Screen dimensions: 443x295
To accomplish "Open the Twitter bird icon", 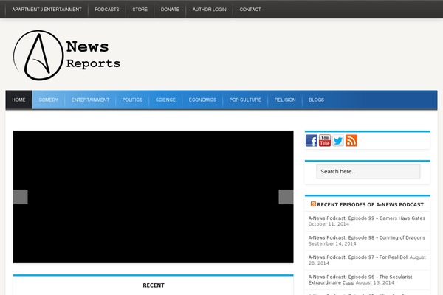I will 338,141.
